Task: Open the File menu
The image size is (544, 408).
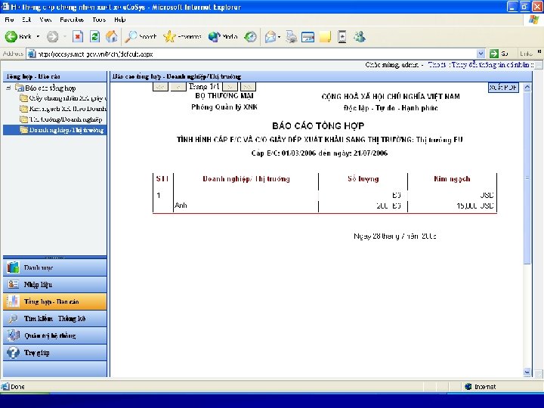Action: click(9, 20)
